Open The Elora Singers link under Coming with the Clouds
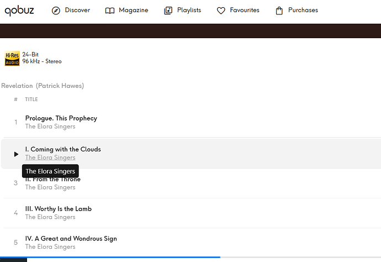The width and height of the screenshot is (381, 262). click(x=50, y=158)
